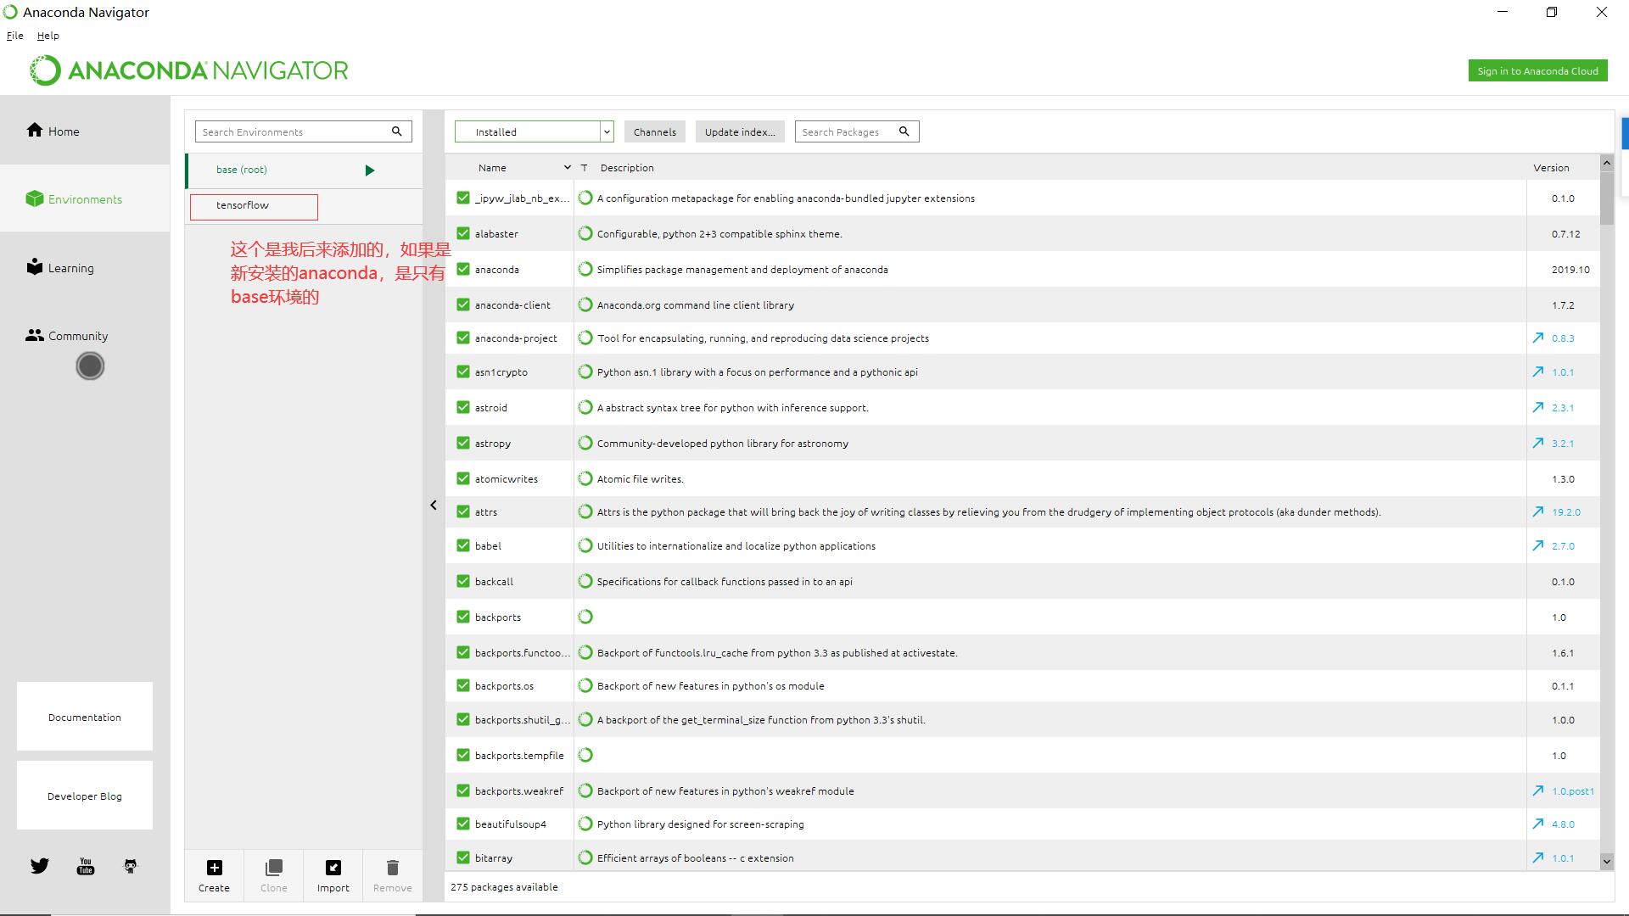
Task: Click the upgrade arrow for astropy
Action: click(1537, 443)
